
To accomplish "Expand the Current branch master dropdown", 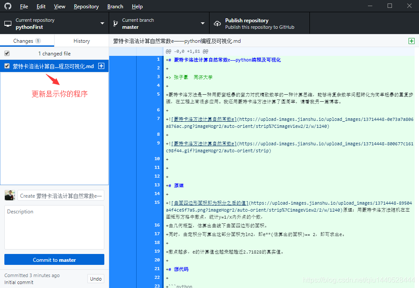I will click(159, 23).
